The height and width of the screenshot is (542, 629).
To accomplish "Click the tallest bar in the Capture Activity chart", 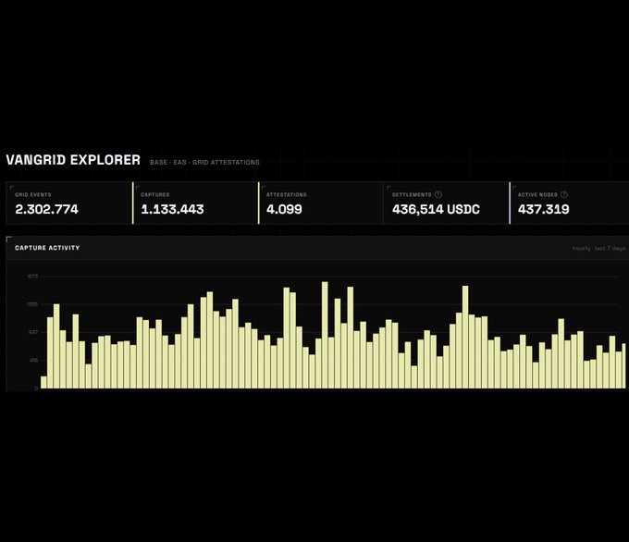I will click(325, 335).
